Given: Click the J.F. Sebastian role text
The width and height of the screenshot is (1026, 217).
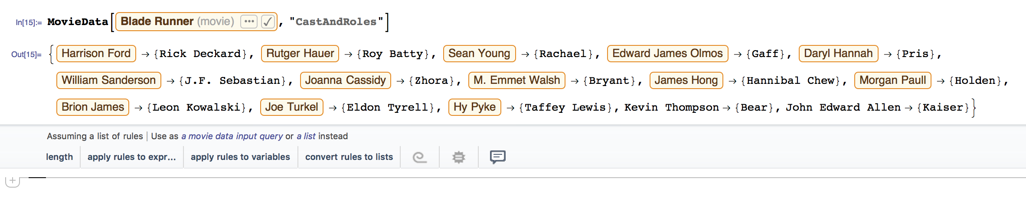Looking at the screenshot, I should [x=232, y=81].
